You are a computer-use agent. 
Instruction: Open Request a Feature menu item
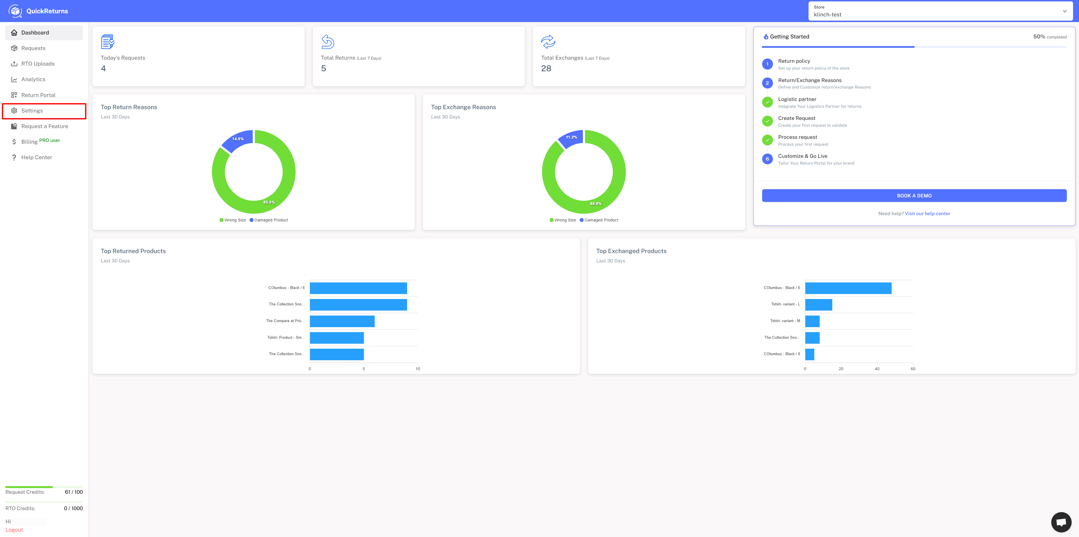(x=44, y=126)
